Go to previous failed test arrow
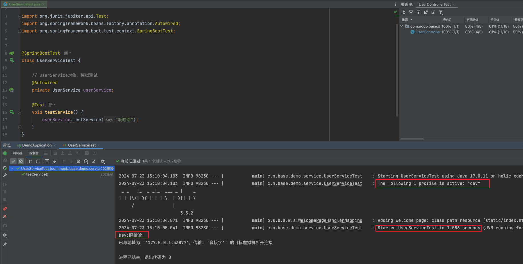523x264 pixels. coord(64,161)
